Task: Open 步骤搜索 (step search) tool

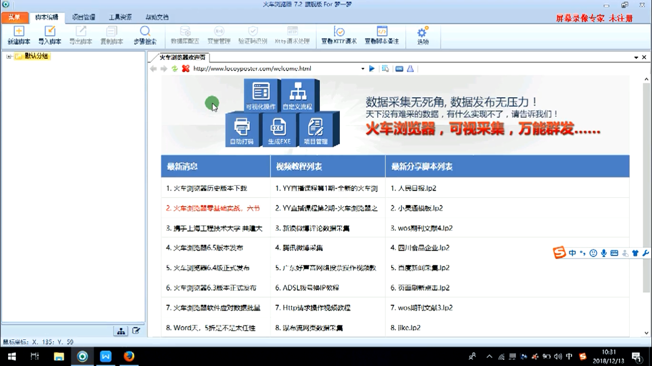Action: [145, 35]
